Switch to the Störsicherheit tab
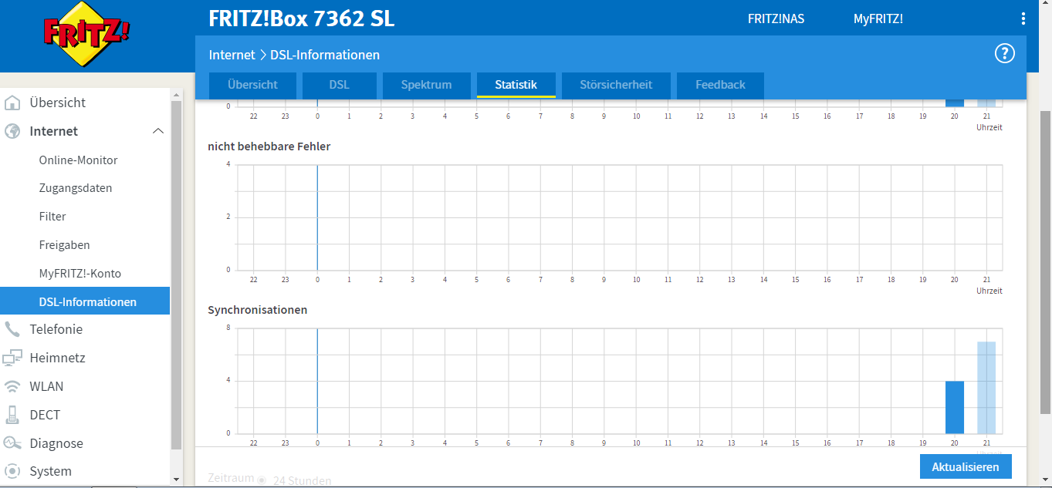This screenshot has width=1052, height=488. click(616, 85)
